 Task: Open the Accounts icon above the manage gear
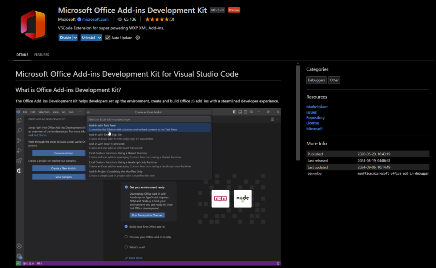(19, 245)
